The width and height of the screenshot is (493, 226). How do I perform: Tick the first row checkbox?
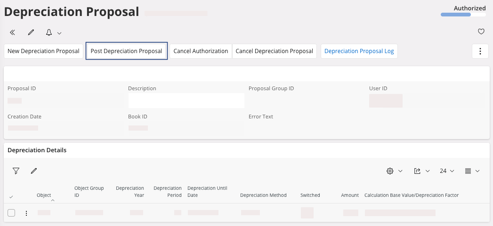(11, 213)
